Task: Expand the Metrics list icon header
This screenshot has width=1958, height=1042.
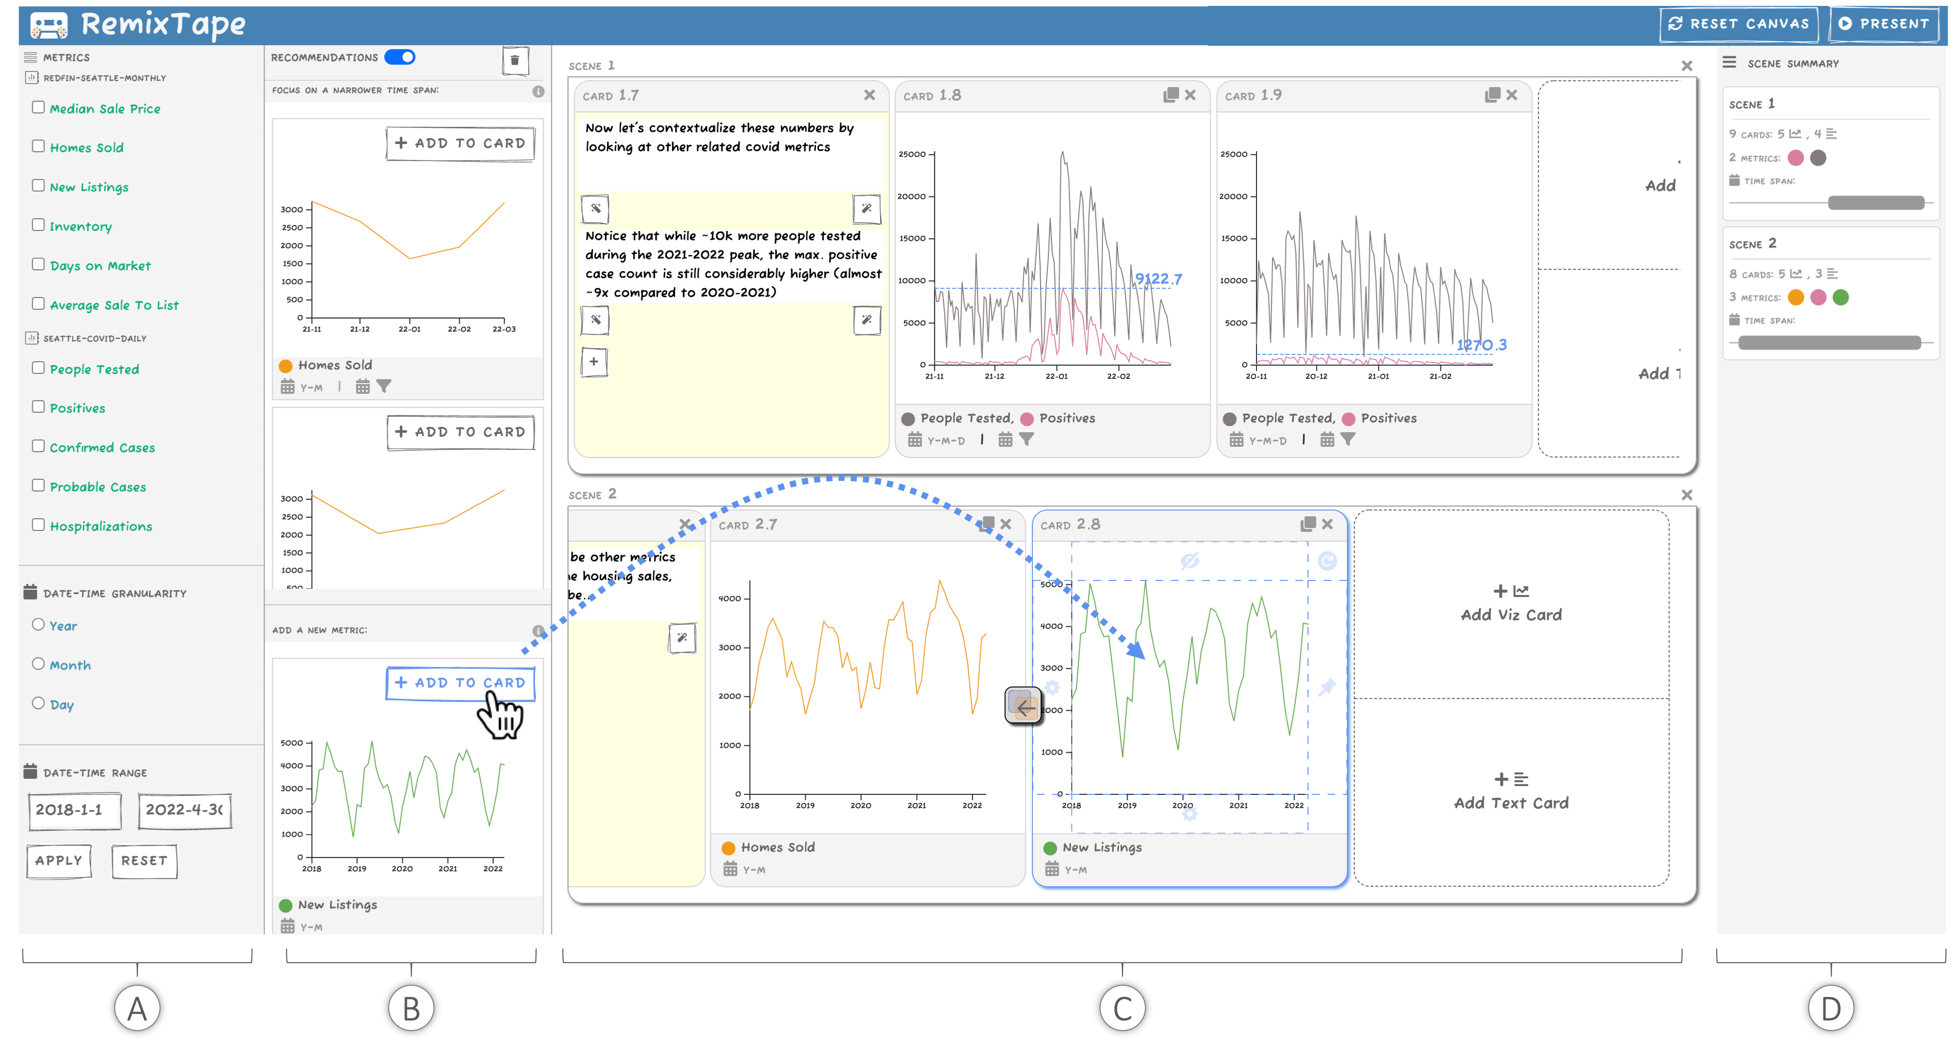Action: tap(30, 57)
